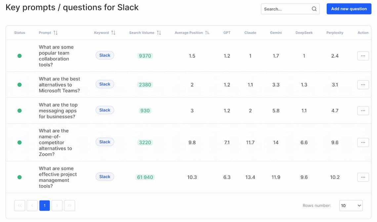The width and height of the screenshot is (377, 222).
Task: Open actions menu for Microsoft Teams alternatives row
Action: 363,85
